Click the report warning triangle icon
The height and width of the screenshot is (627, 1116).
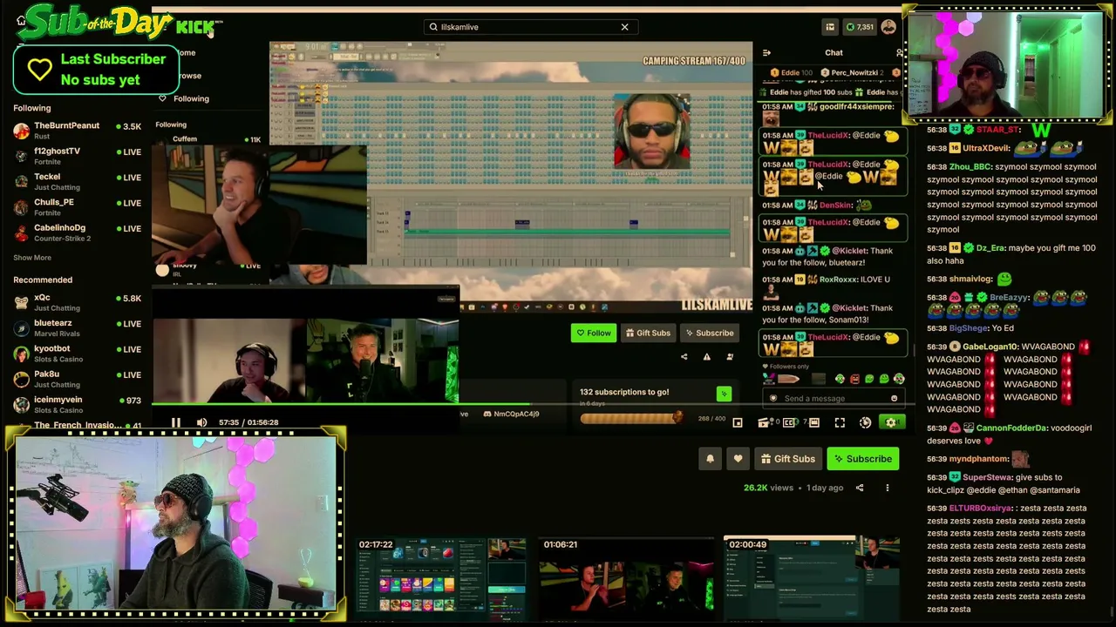click(707, 357)
